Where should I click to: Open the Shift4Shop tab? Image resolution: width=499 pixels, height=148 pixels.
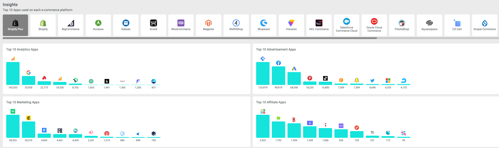pos(236,25)
